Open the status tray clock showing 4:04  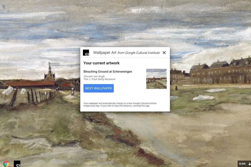(242, 164)
